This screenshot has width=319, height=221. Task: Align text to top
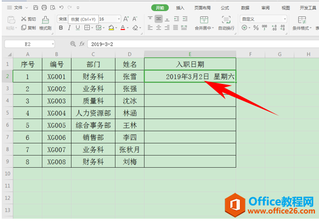[150, 19]
